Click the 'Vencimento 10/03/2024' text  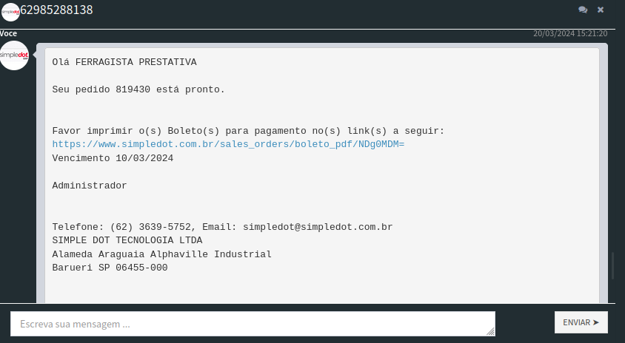[113, 158]
